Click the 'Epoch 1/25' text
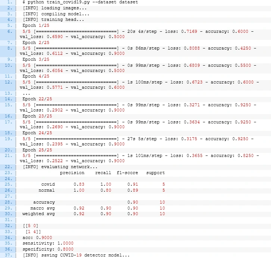Image resolution: width=271 pixels, height=258 pixels. pyautogui.click(x=36, y=26)
